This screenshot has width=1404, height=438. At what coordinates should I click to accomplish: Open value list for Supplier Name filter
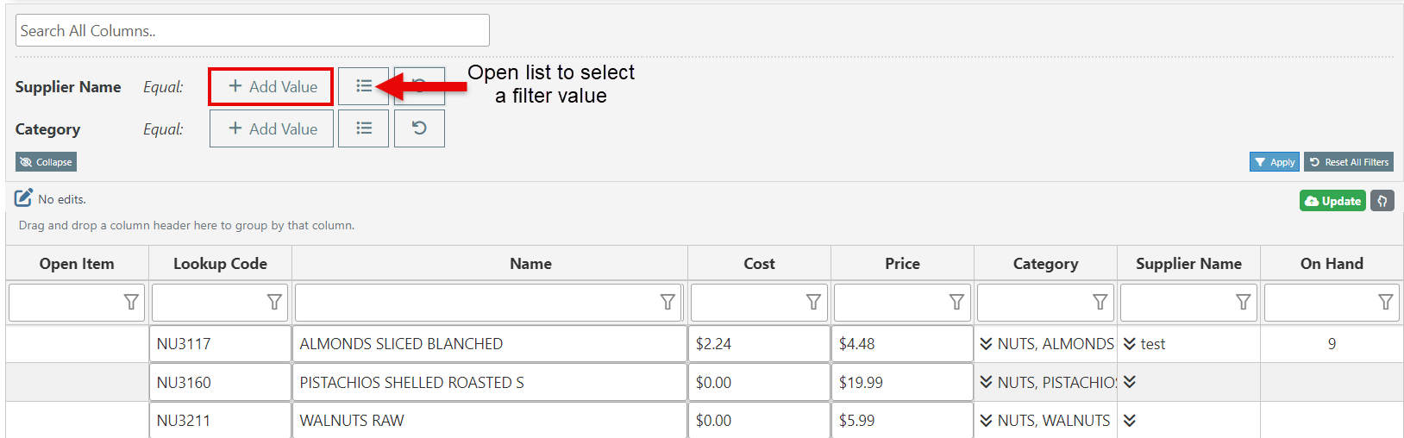pyautogui.click(x=363, y=86)
